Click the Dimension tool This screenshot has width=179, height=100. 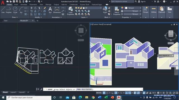click(x=57, y=10)
